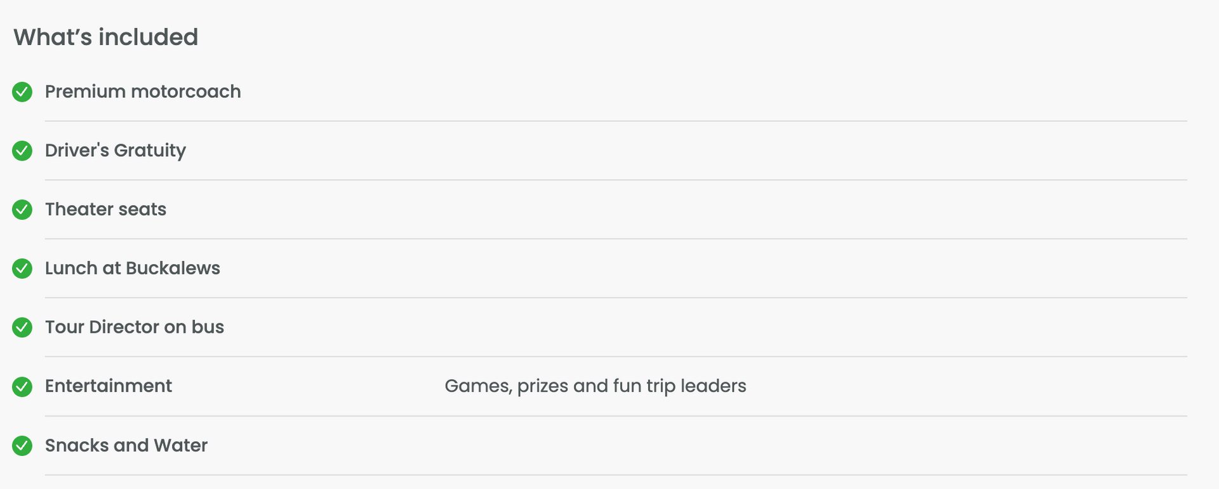The height and width of the screenshot is (489, 1219).
Task: Click the green checkmark beside Premium motorcoach
Action: [22, 92]
